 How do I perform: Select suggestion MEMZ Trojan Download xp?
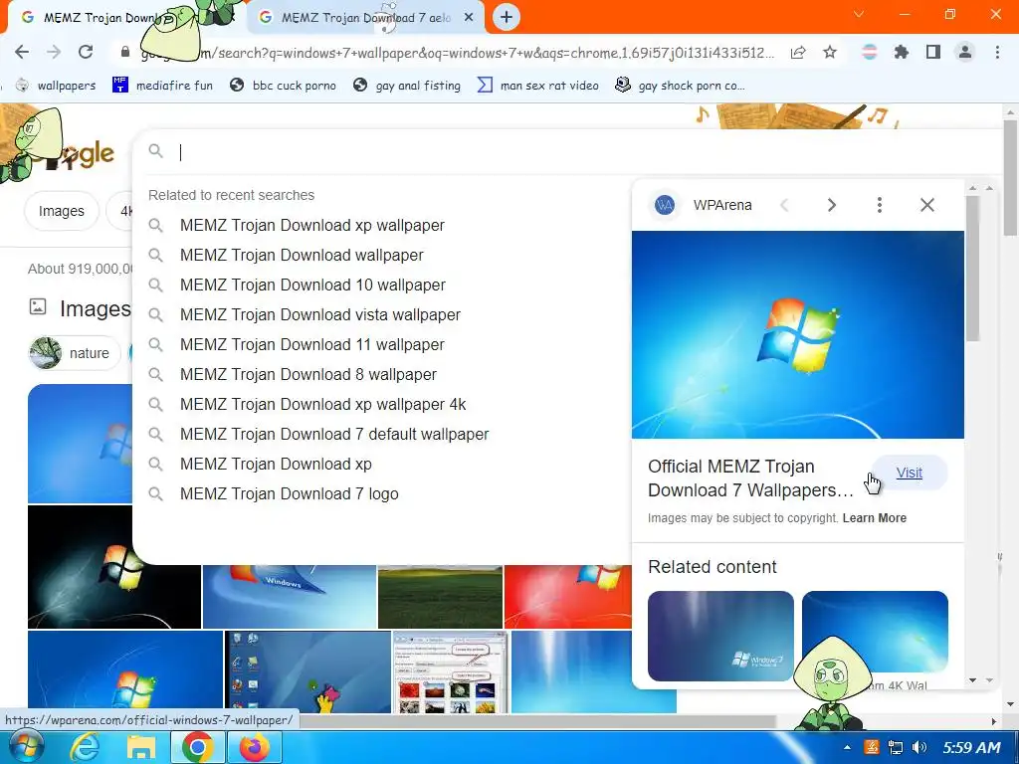pyautogui.click(x=276, y=465)
